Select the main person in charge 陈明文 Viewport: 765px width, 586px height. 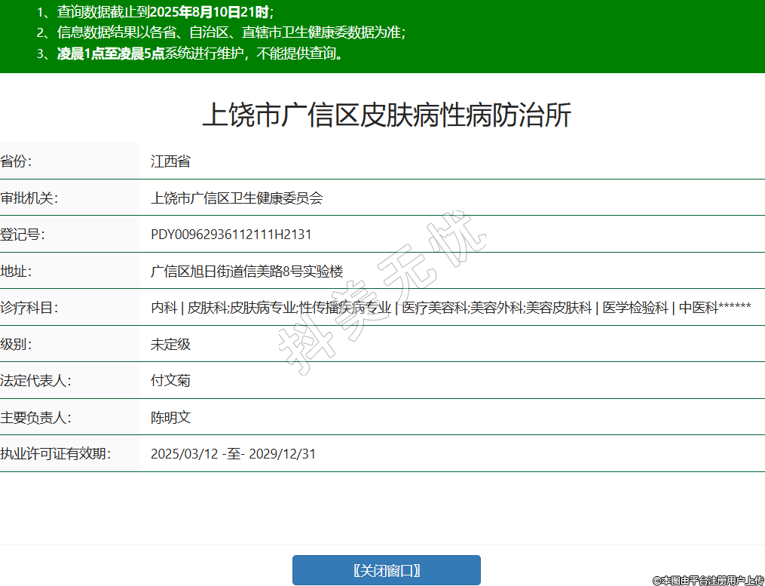(x=170, y=417)
